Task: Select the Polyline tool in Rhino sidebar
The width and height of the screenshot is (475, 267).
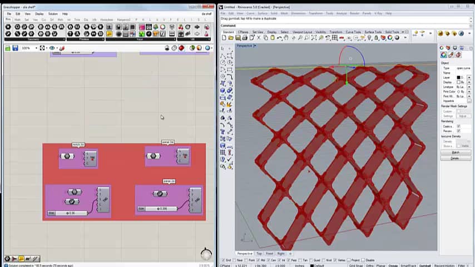Action: [222, 56]
